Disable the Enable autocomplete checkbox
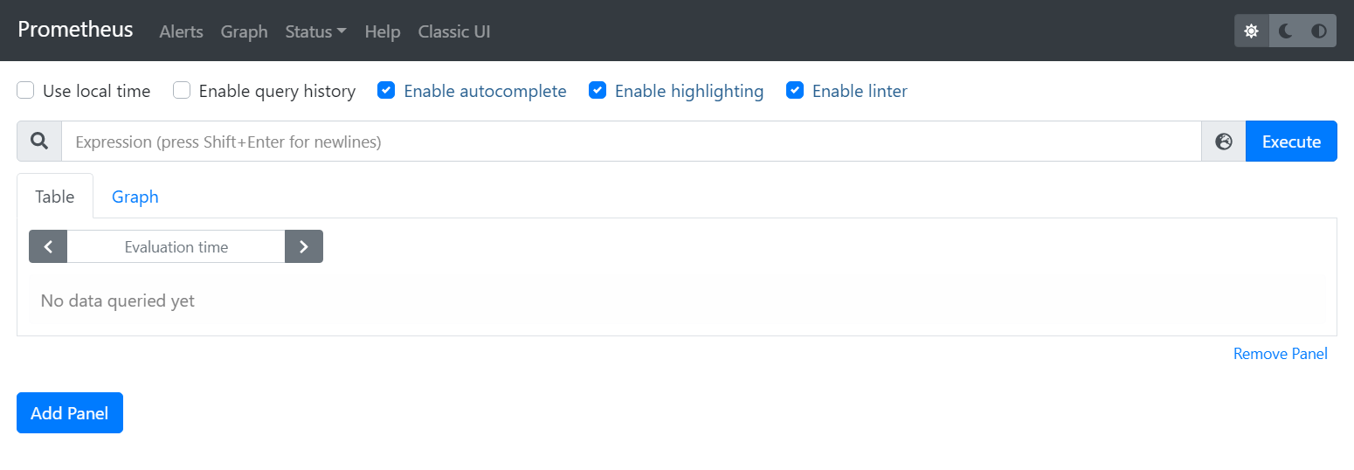The height and width of the screenshot is (470, 1354). tap(386, 91)
